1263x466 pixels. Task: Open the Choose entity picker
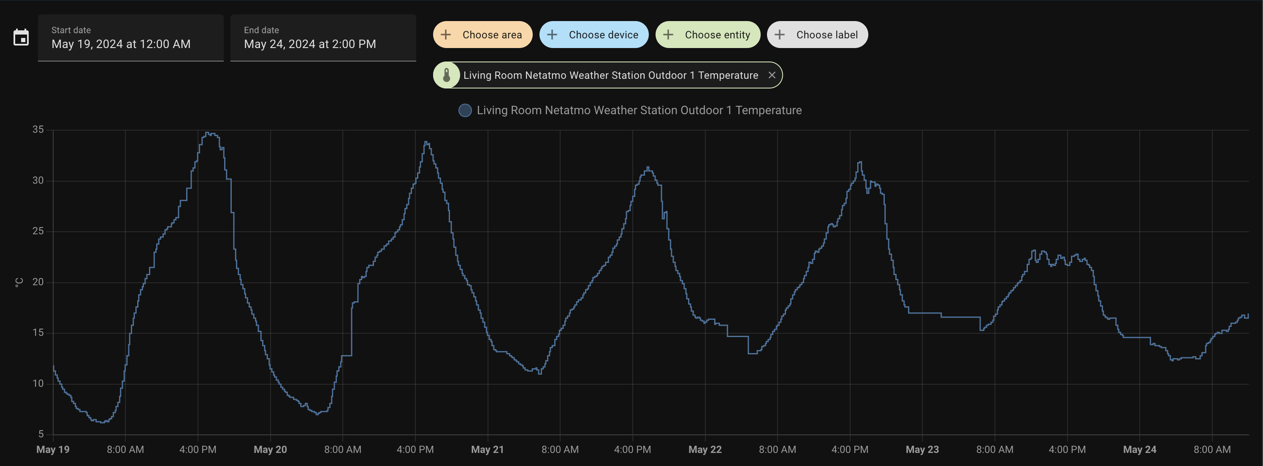[x=717, y=35]
